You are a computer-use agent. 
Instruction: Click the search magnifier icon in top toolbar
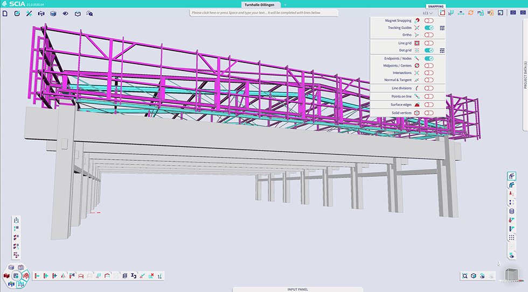(x=89, y=13)
